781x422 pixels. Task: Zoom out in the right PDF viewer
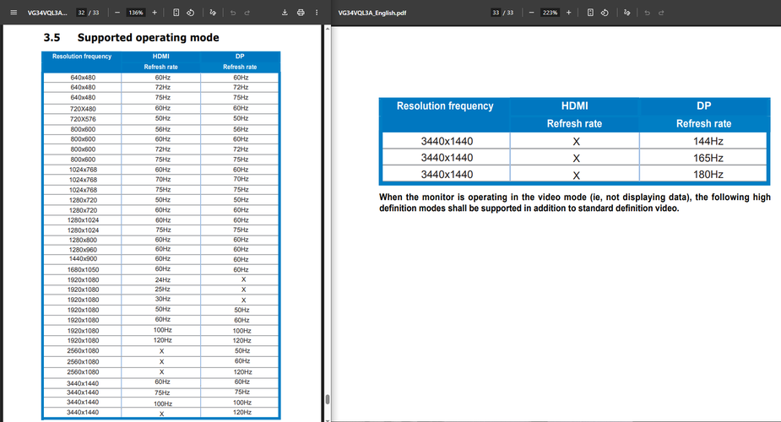(531, 13)
